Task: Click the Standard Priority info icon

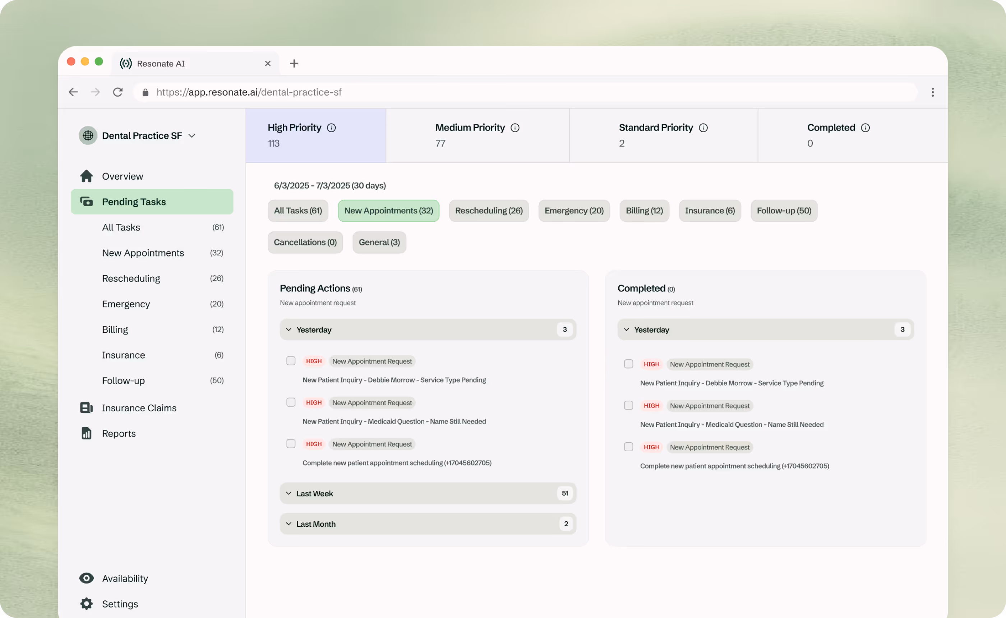Action: [x=703, y=128]
